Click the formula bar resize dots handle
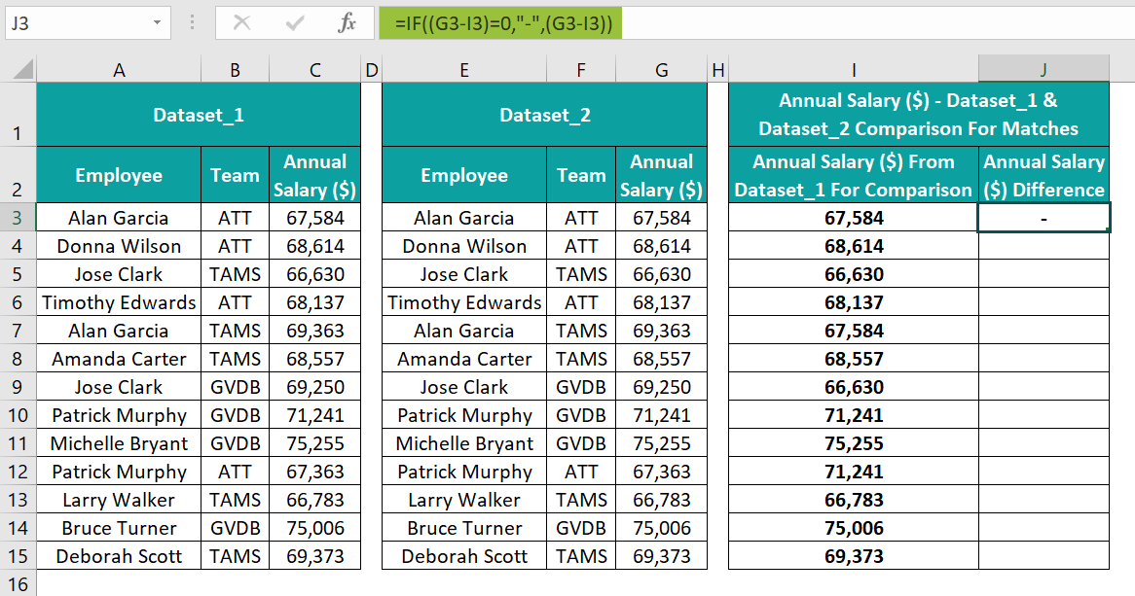 coord(192,23)
